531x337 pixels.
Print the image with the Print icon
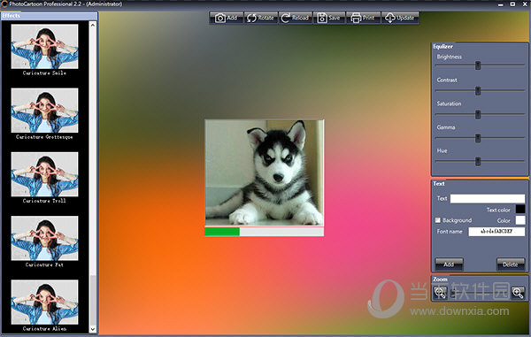tap(364, 18)
